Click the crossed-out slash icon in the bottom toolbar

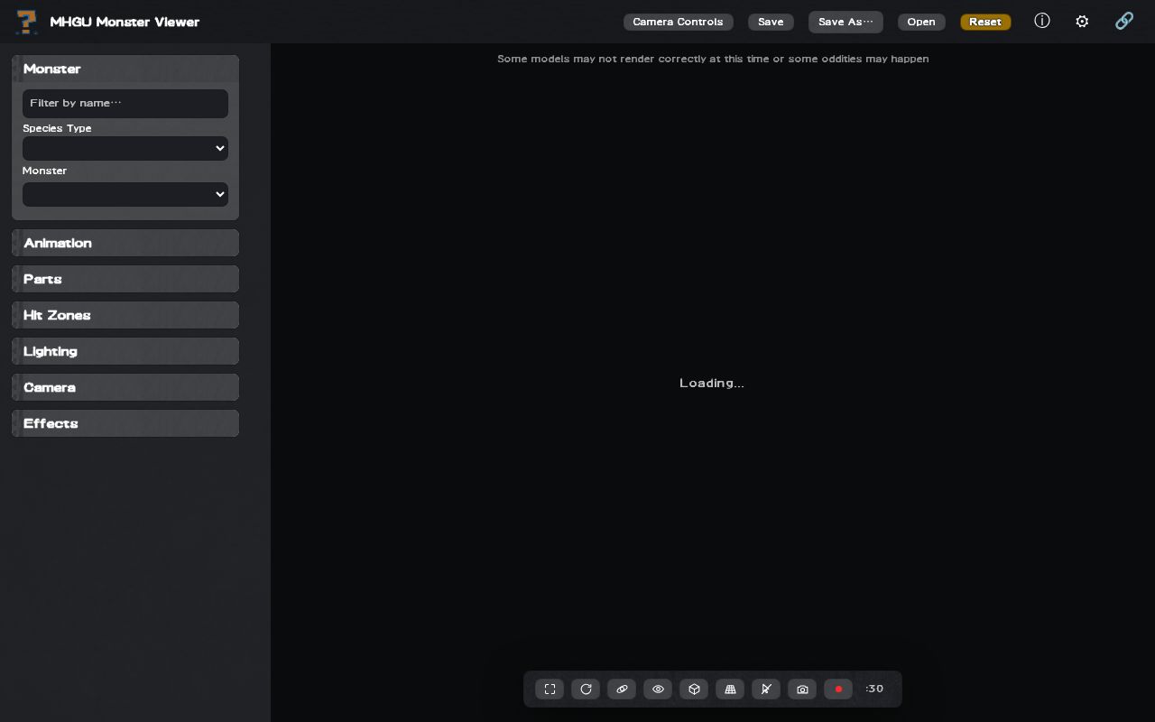point(766,690)
